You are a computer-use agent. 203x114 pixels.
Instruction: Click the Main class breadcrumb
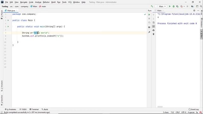click(x=34, y=6)
